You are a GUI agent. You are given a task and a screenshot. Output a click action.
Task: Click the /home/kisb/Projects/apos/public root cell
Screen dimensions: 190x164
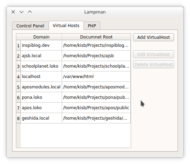96,108
